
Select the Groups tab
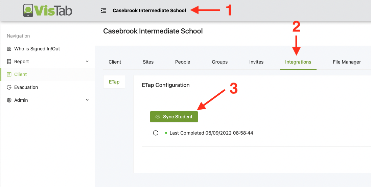pos(220,62)
